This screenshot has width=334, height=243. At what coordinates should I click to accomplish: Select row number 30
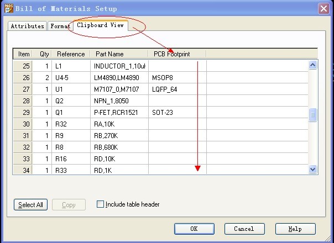(23, 124)
